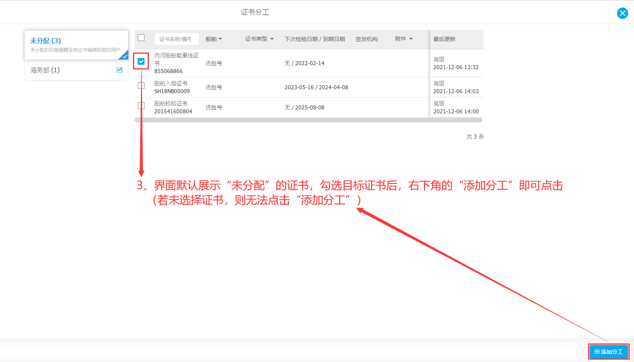
Task: Open the 附件 filter dropdown
Action: point(404,39)
